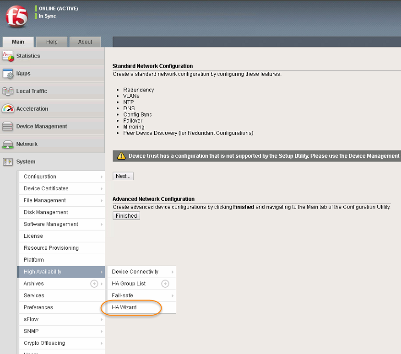Image resolution: width=401 pixels, height=354 pixels.
Task: Open Resource Provisioning menu item
Action: click(62, 248)
